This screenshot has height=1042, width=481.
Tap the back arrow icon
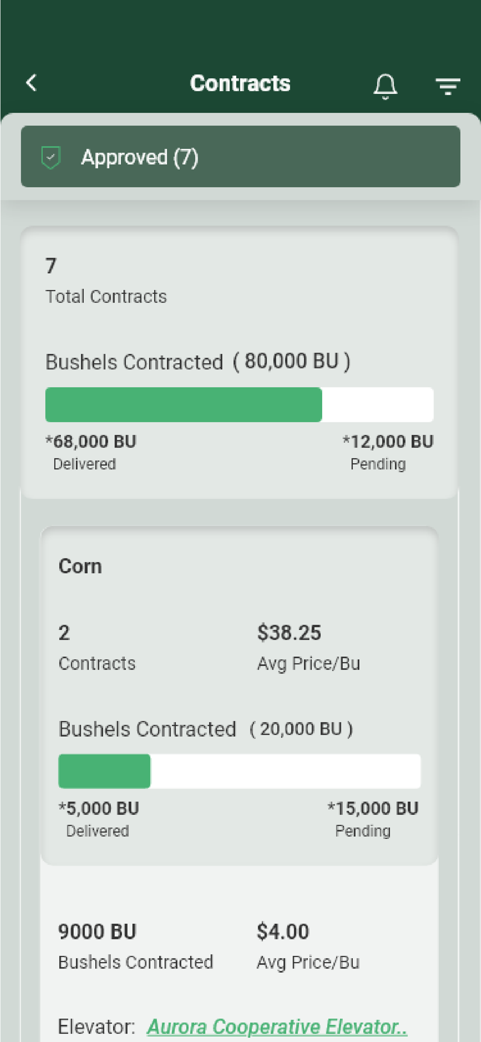(32, 83)
